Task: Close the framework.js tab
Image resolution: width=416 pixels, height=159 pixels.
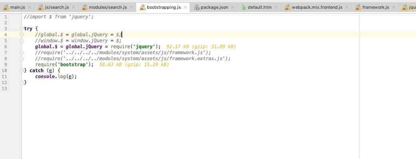Action: pyautogui.click(x=394, y=8)
